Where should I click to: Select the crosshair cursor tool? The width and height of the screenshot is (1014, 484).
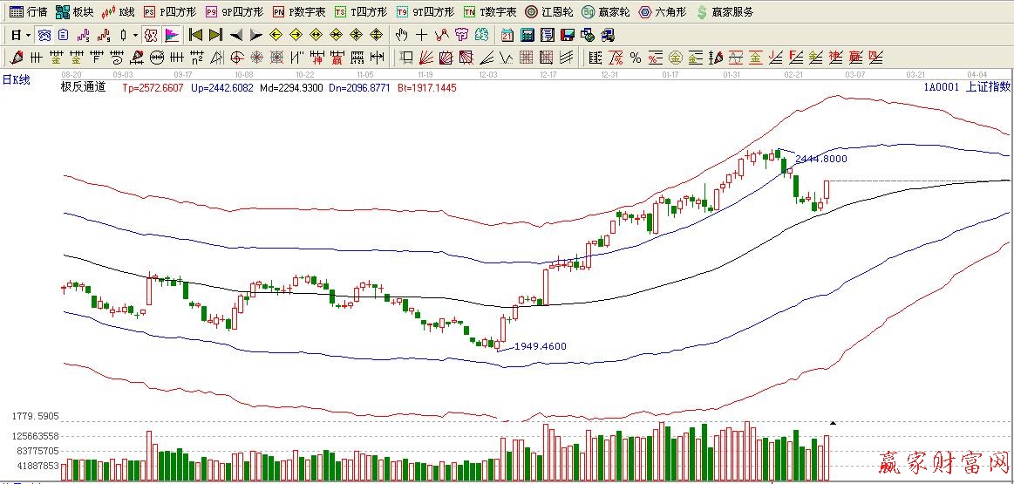(421, 35)
